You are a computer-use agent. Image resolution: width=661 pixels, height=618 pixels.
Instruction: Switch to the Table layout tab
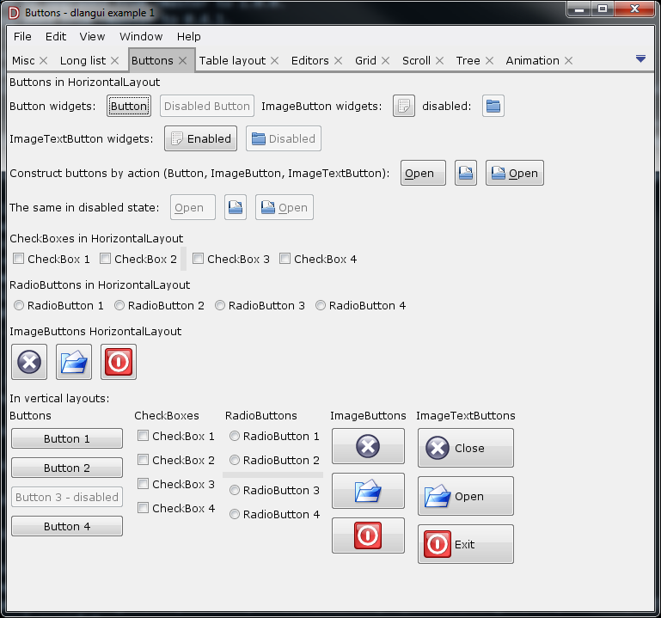(x=232, y=61)
